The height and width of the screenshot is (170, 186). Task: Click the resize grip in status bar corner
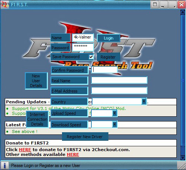[182, 166]
